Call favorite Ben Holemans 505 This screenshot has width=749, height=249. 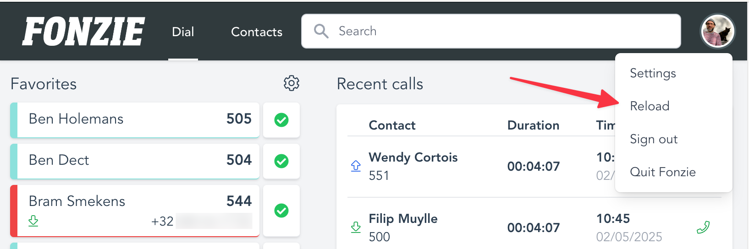tap(135, 120)
